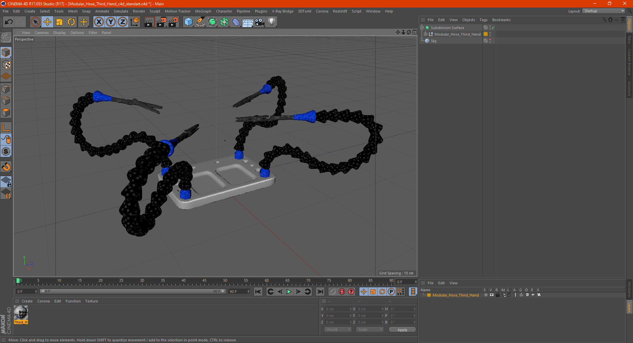Switch to Texture mode
Viewport: 633px width, 343px height.
6,65
